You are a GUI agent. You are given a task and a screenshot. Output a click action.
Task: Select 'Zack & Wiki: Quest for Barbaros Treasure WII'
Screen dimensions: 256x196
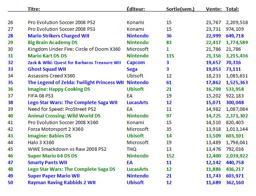coord(74,63)
